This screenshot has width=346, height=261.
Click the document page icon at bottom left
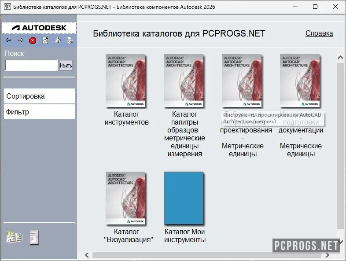point(34,238)
